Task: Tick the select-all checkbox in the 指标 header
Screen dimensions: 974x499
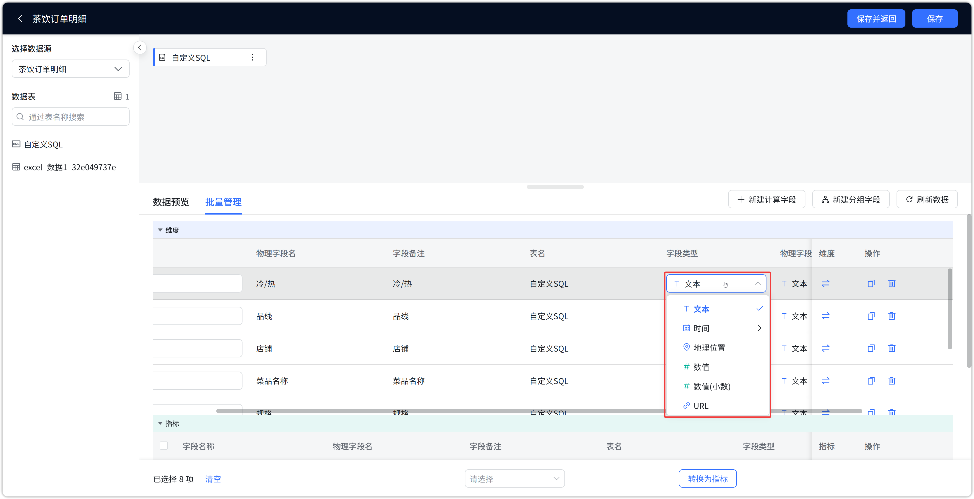Action: pyautogui.click(x=164, y=446)
